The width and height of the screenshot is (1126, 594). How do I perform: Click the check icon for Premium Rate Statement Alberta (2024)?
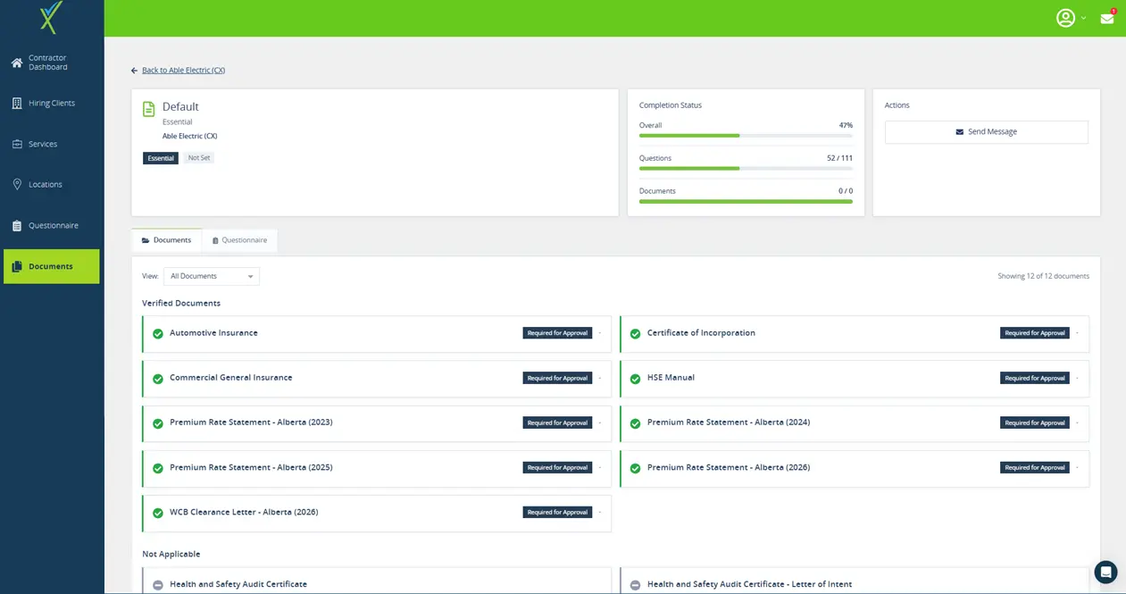click(x=636, y=423)
